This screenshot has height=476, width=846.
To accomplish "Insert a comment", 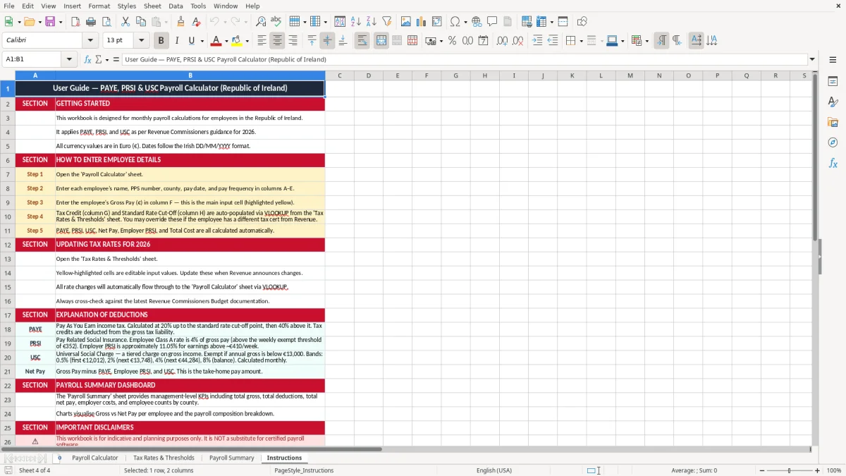I will pyautogui.click(x=492, y=22).
